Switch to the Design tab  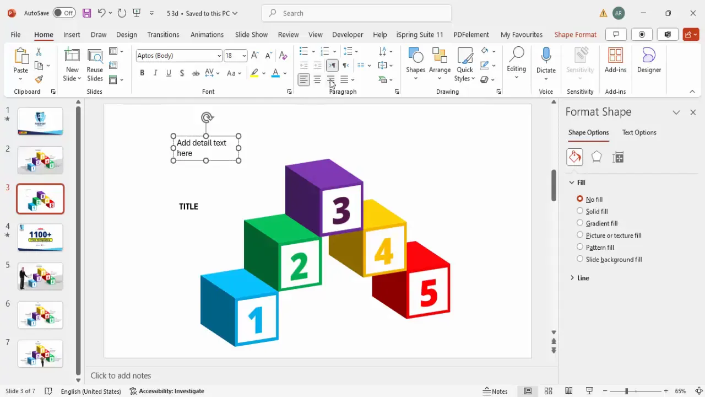(126, 34)
